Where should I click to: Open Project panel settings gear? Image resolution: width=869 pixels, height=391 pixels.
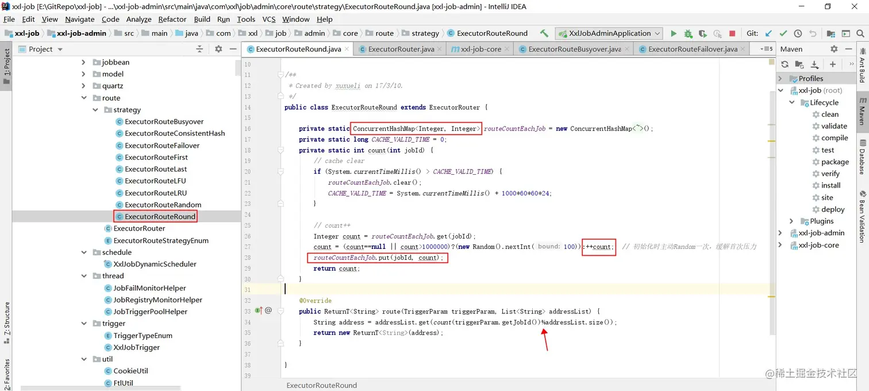pyautogui.click(x=218, y=49)
